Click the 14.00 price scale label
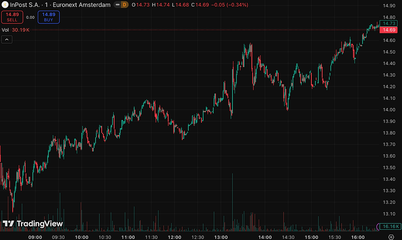Viewport: 402px width, 240px height. (x=389, y=110)
